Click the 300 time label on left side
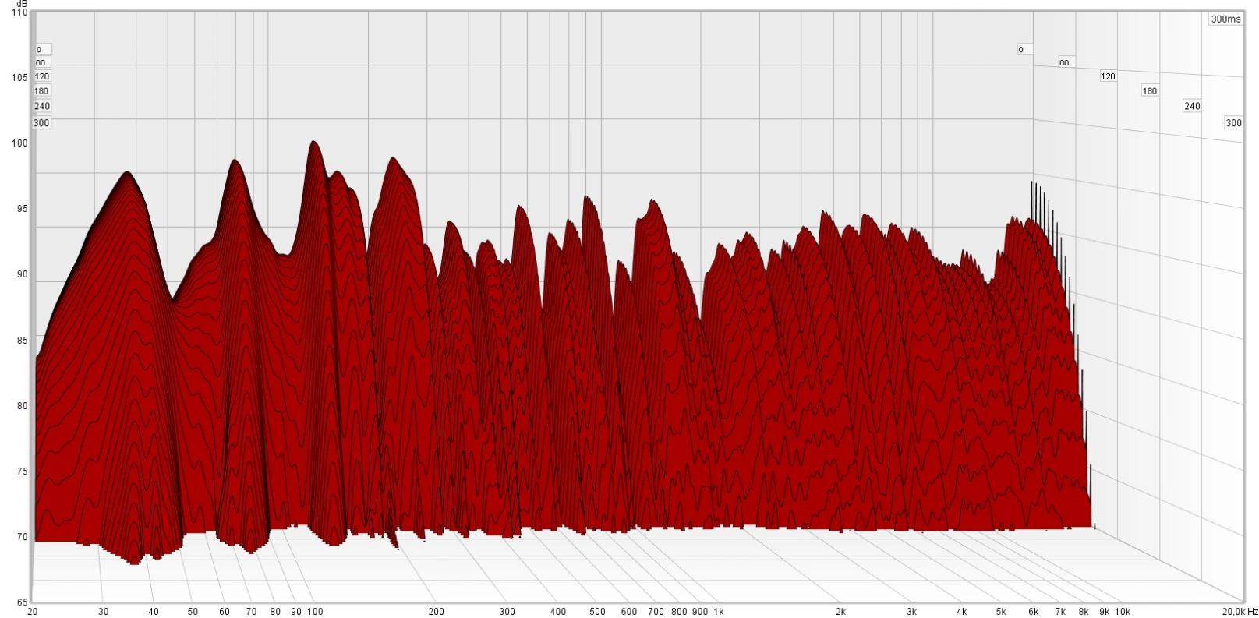1259x618 pixels. (42, 123)
